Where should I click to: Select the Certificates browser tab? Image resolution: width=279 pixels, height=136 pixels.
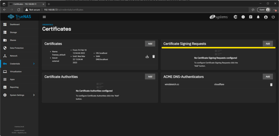(x=26, y=4)
